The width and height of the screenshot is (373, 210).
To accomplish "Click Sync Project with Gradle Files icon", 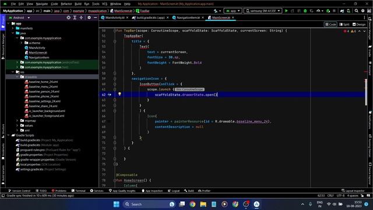I will [342, 11].
